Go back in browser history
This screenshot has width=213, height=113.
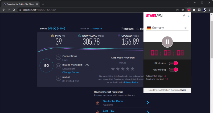(4, 10)
